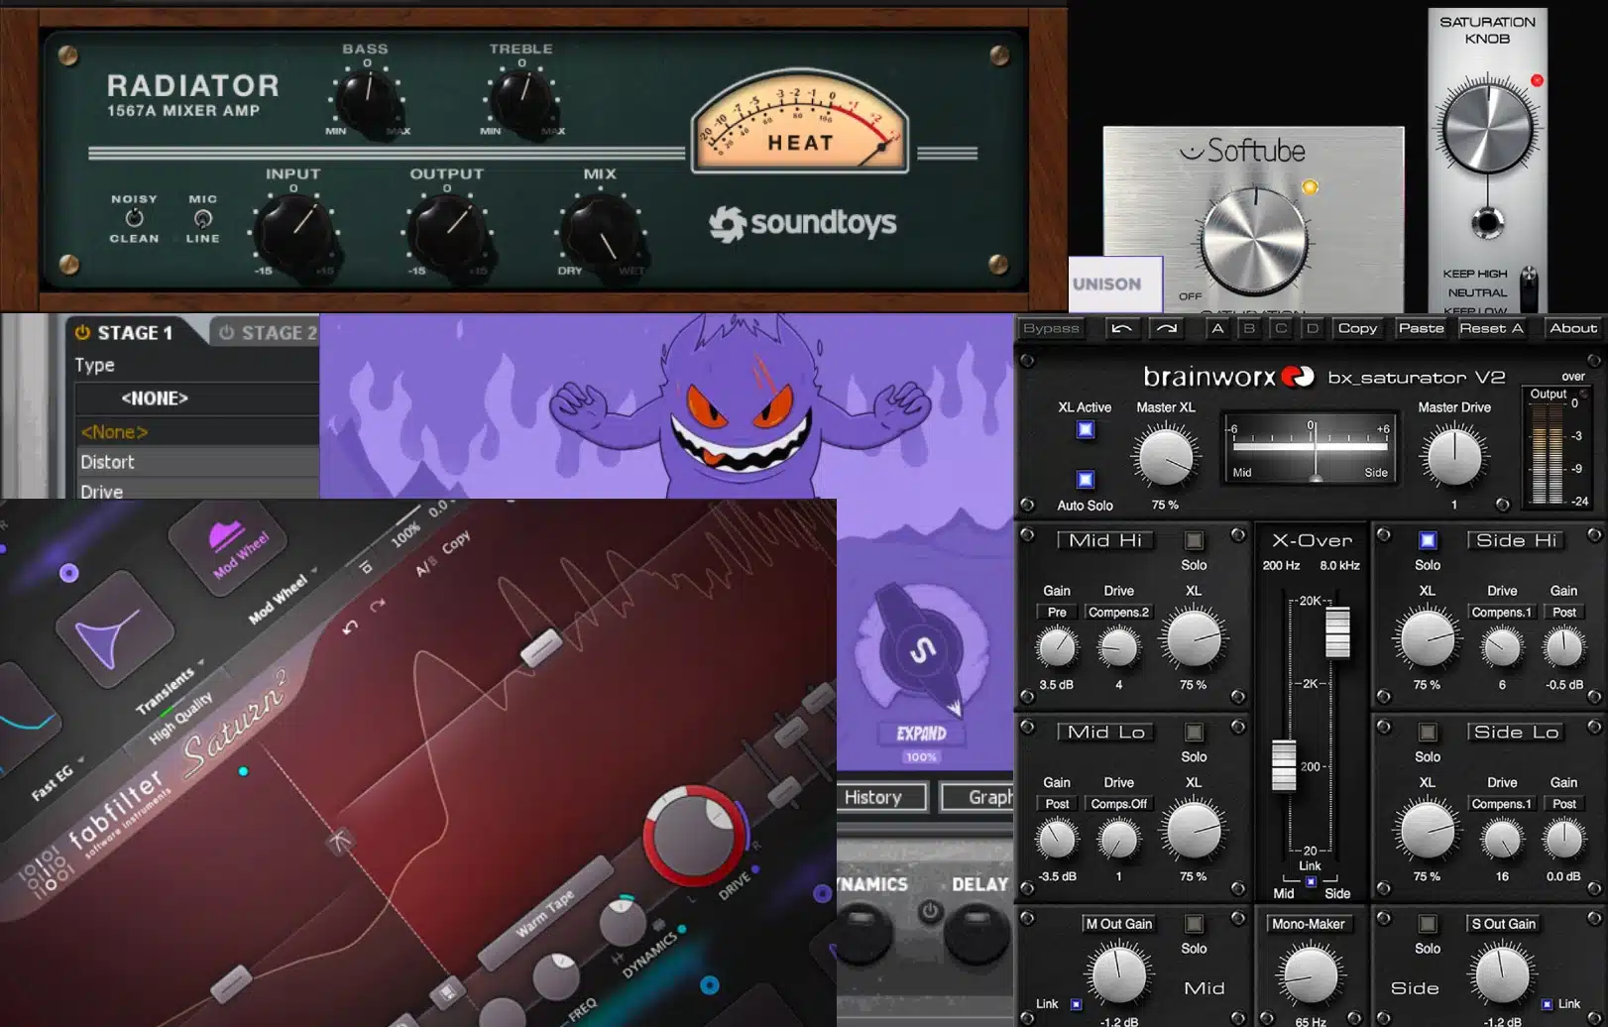Click the Radiator MIX knob
The image size is (1608, 1027).
coord(600,232)
